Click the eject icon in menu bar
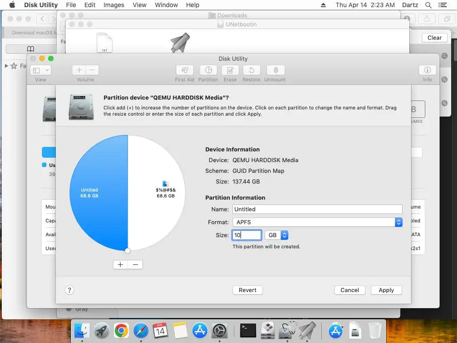The image size is (457, 343). [323, 5]
